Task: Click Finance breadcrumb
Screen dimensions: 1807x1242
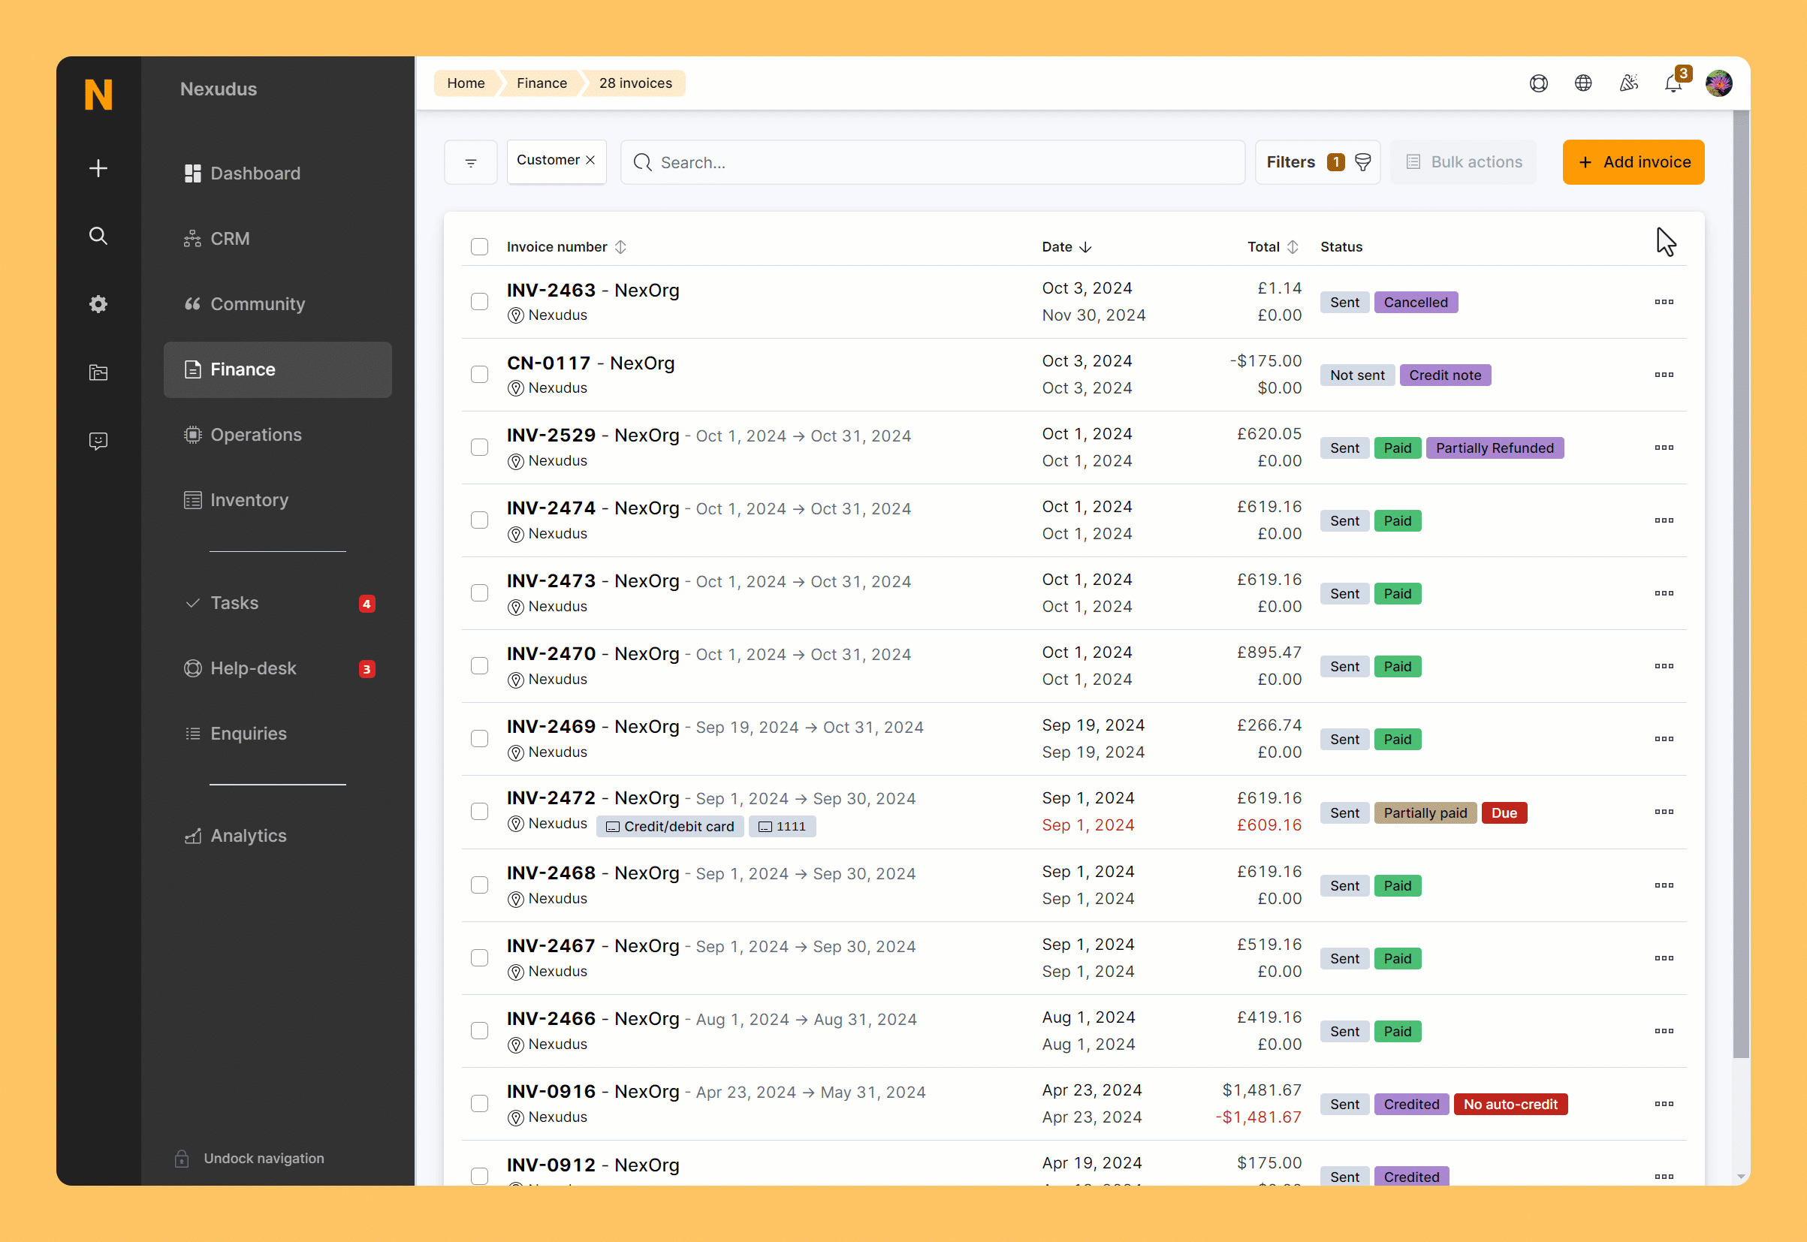Action: click(541, 83)
